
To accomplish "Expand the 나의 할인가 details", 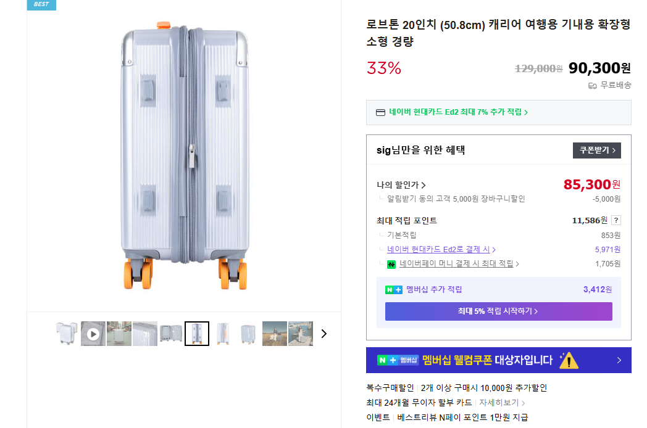I will 401,184.
